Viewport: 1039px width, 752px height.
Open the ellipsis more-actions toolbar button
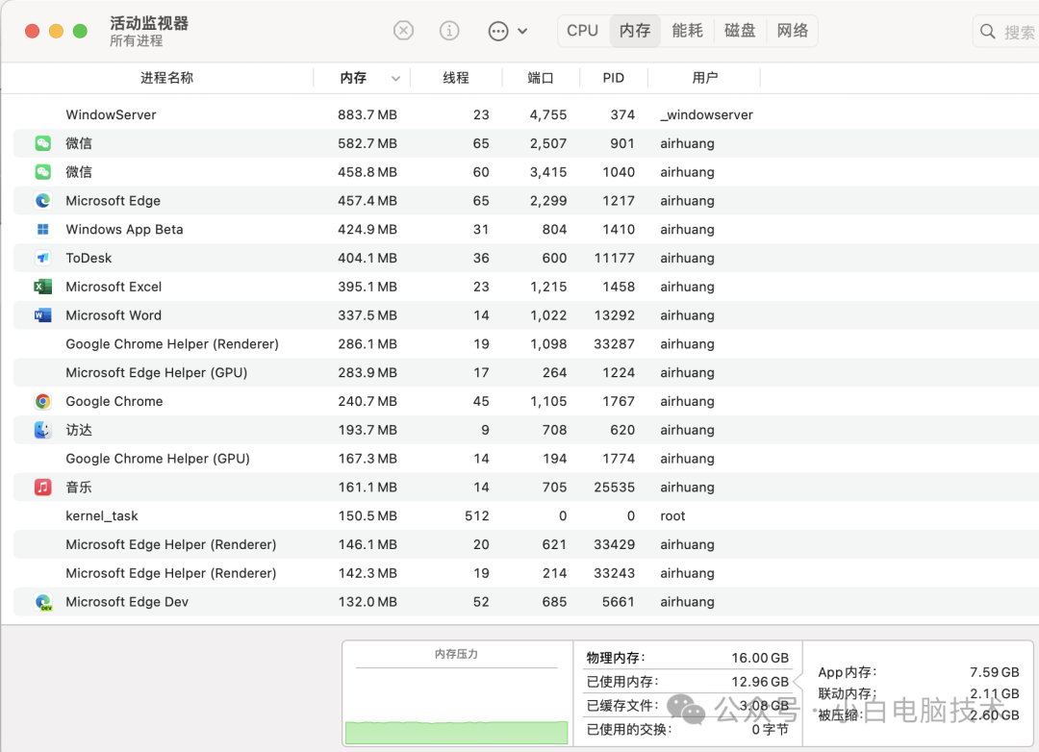pos(498,31)
